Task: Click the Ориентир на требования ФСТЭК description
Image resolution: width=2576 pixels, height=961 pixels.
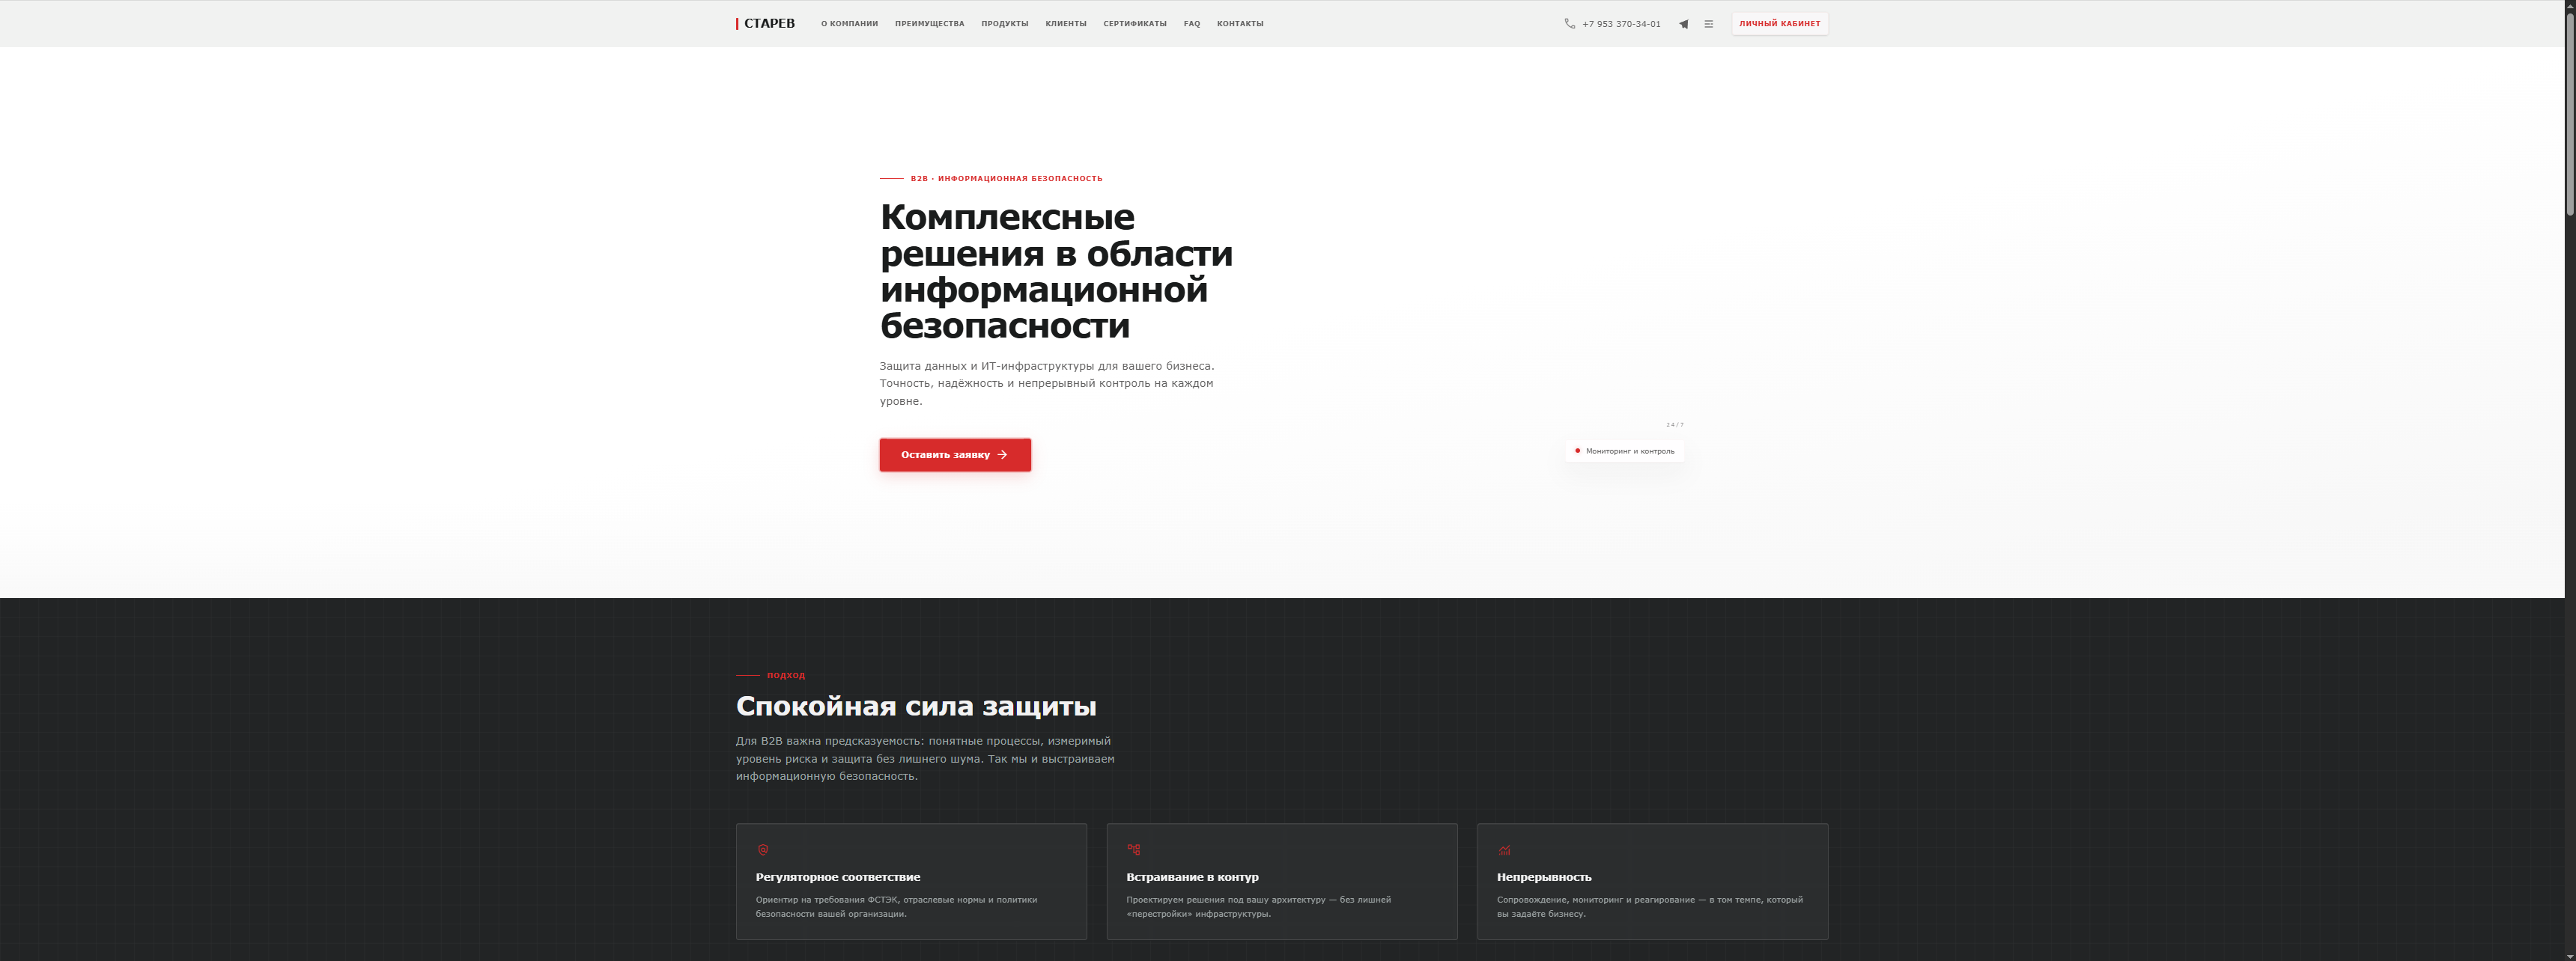Action: coord(896,907)
